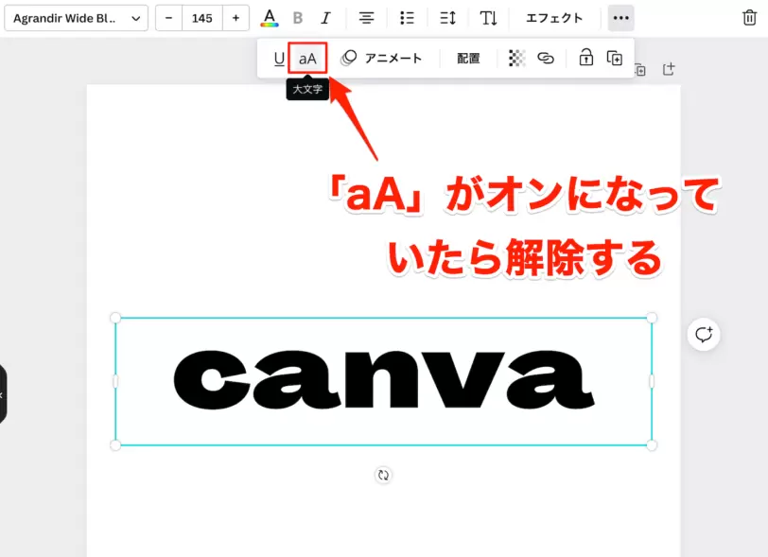Duplicate element from overflow toolbar
The height and width of the screenshot is (557, 768).
coord(614,58)
